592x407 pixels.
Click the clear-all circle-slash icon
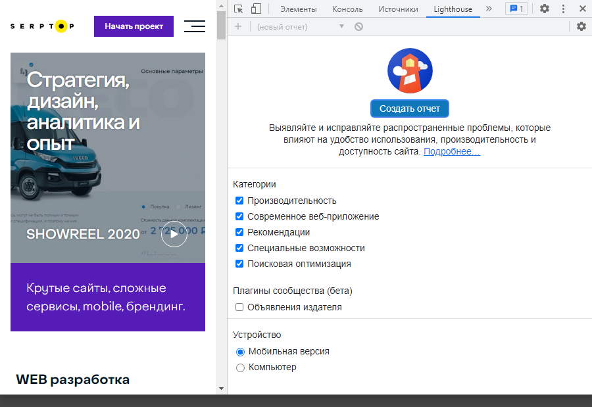[x=358, y=26]
